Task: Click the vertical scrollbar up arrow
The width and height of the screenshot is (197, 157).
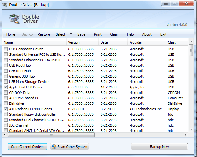Action: [191, 41]
